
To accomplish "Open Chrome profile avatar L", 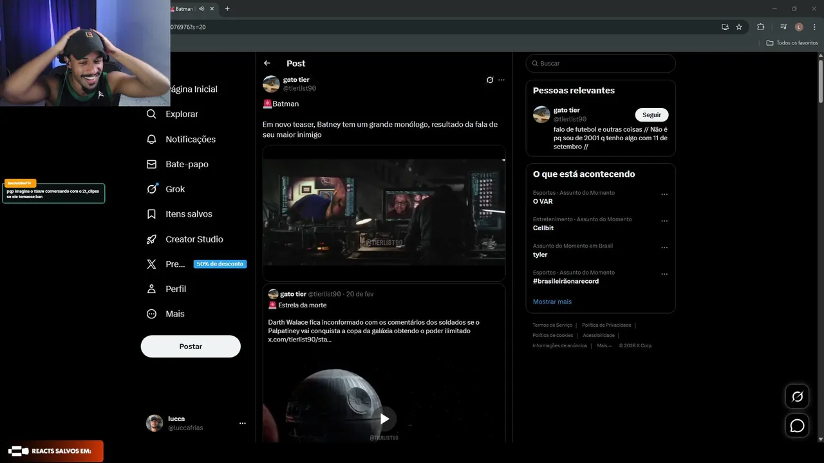I will point(799,27).
